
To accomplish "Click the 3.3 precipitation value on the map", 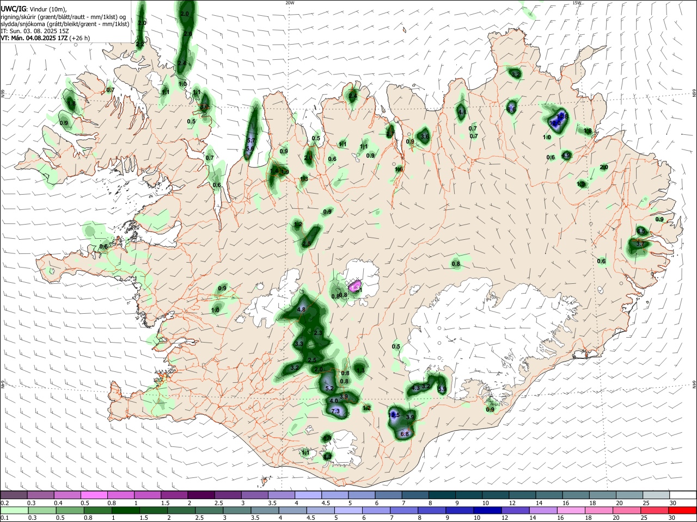I will [x=299, y=344].
